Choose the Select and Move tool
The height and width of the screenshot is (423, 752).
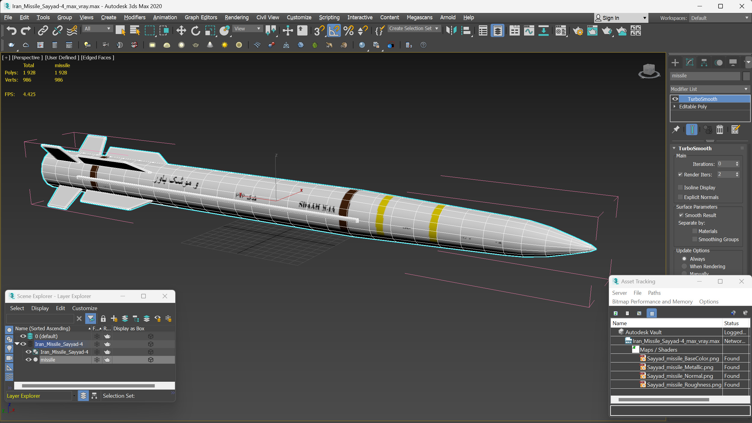pos(181,30)
